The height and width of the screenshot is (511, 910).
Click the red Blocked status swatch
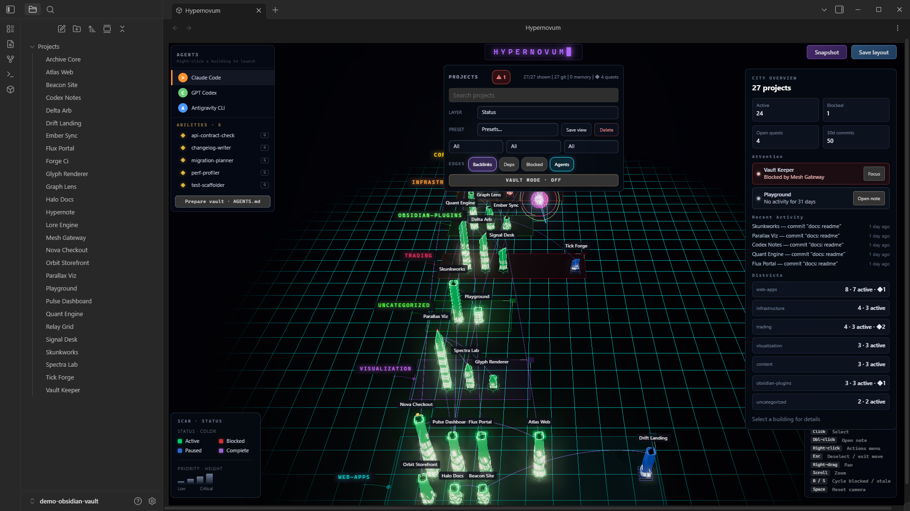click(x=221, y=441)
